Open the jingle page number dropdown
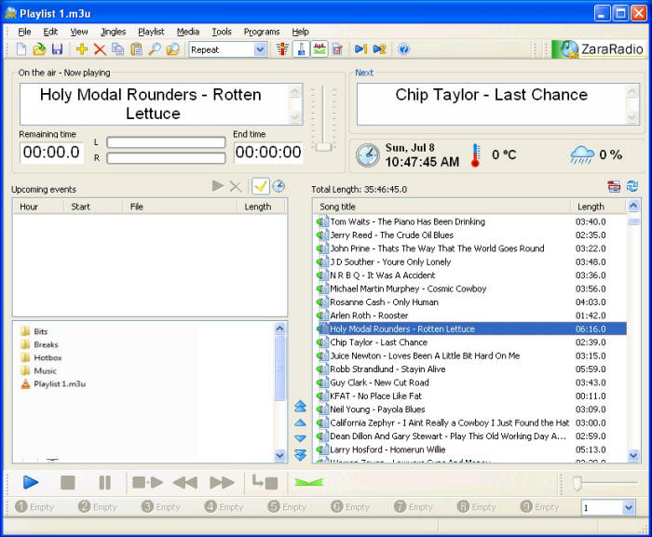 click(x=628, y=507)
